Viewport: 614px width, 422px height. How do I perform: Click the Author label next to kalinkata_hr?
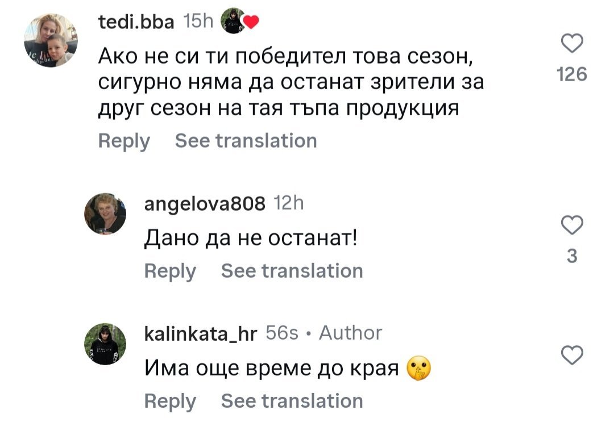pos(350,333)
